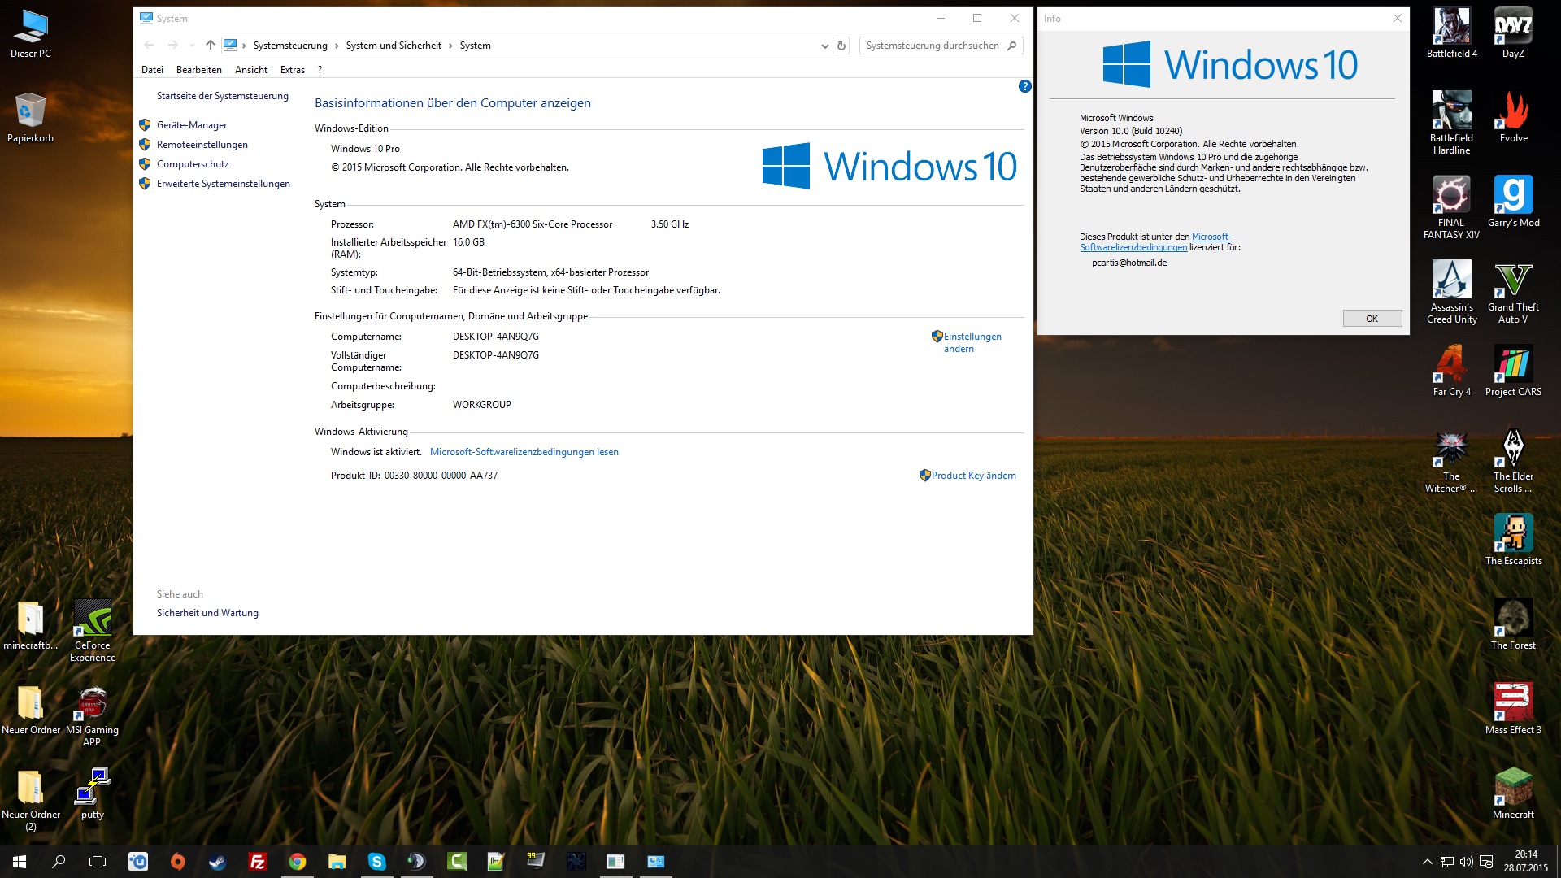
Task: Open the volume control in system tray
Action: coord(1466,862)
